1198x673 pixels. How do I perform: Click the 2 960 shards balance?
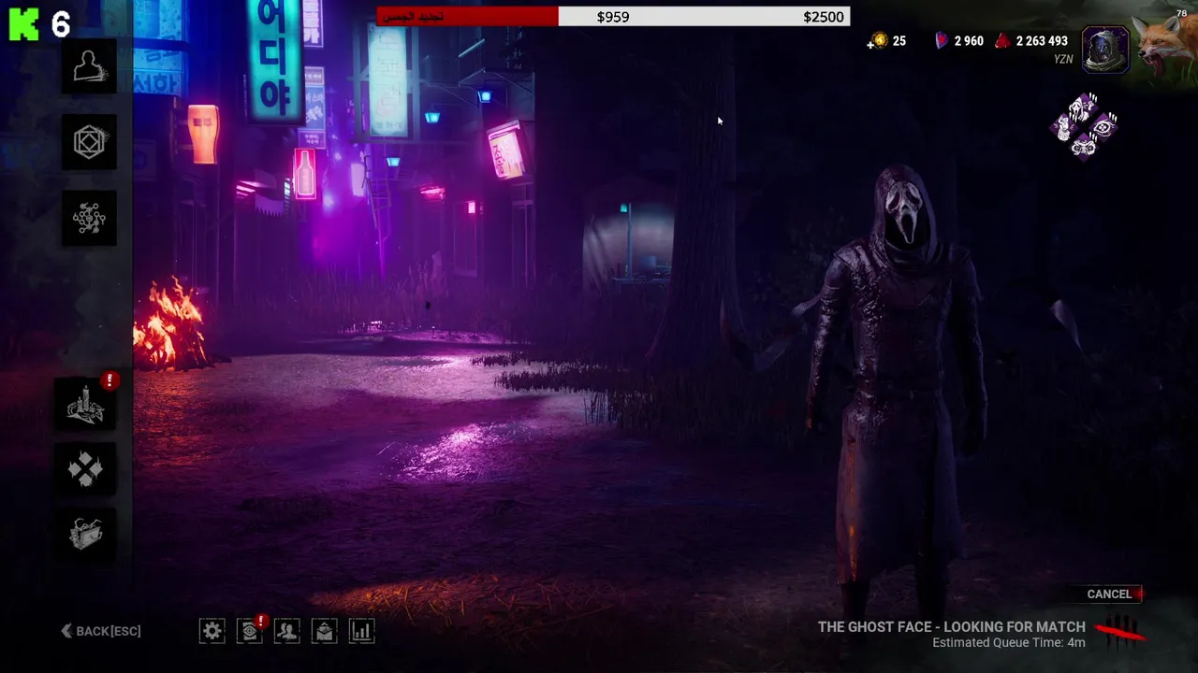pos(969,41)
